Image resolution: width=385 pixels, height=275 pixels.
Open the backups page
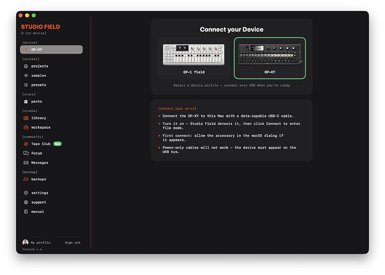click(x=51, y=179)
